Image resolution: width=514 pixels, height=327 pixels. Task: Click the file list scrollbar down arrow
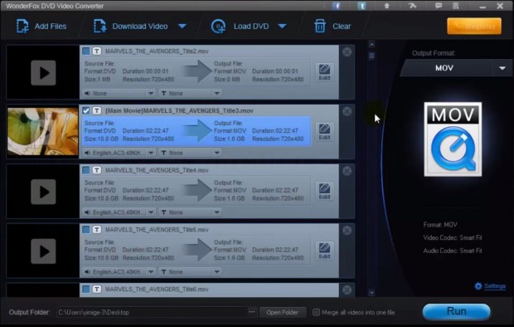pos(371,292)
